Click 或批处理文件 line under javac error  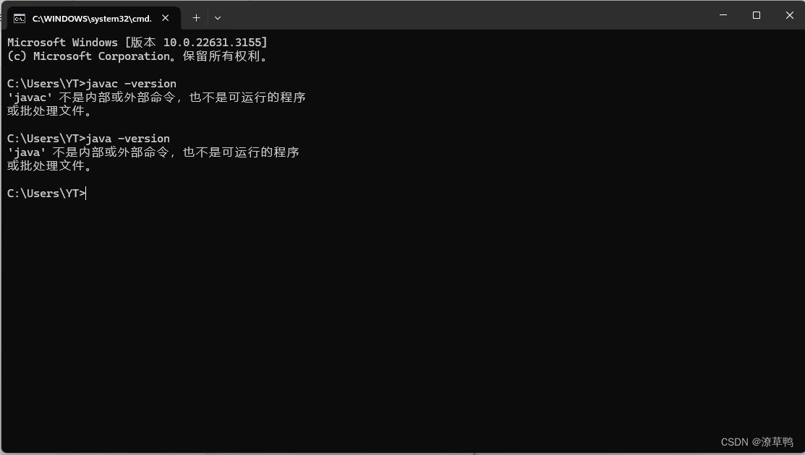click(49, 110)
